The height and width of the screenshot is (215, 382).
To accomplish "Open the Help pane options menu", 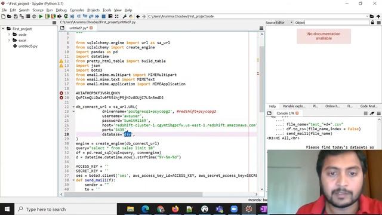I will pos(379,23).
